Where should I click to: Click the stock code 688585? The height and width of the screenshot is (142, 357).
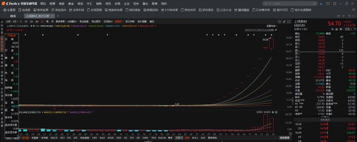pyautogui.click(x=300, y=25)
